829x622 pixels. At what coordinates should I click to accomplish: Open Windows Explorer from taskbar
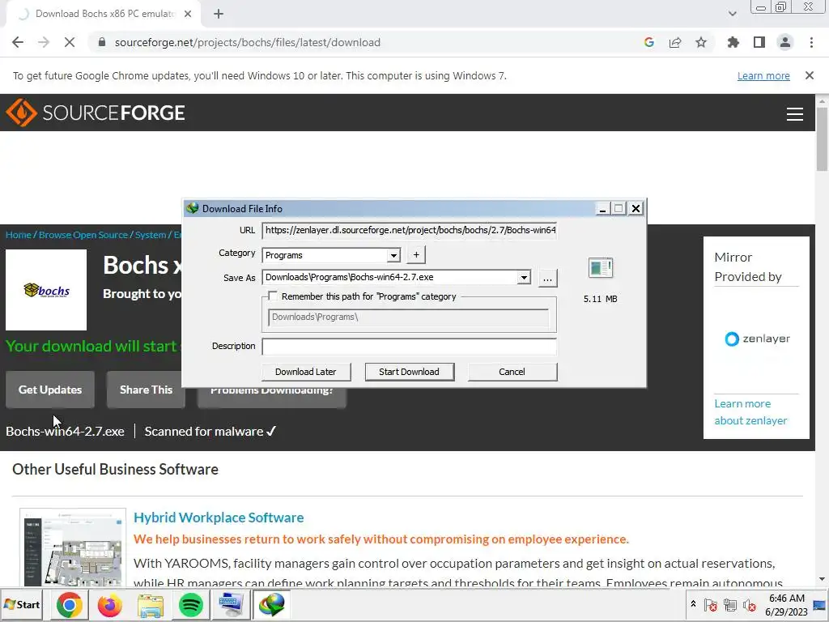pos(150,604)
